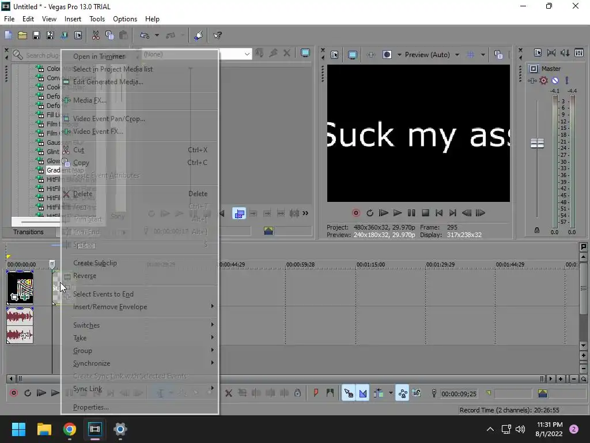Click the Save disk icon

(x=36, y=35)
